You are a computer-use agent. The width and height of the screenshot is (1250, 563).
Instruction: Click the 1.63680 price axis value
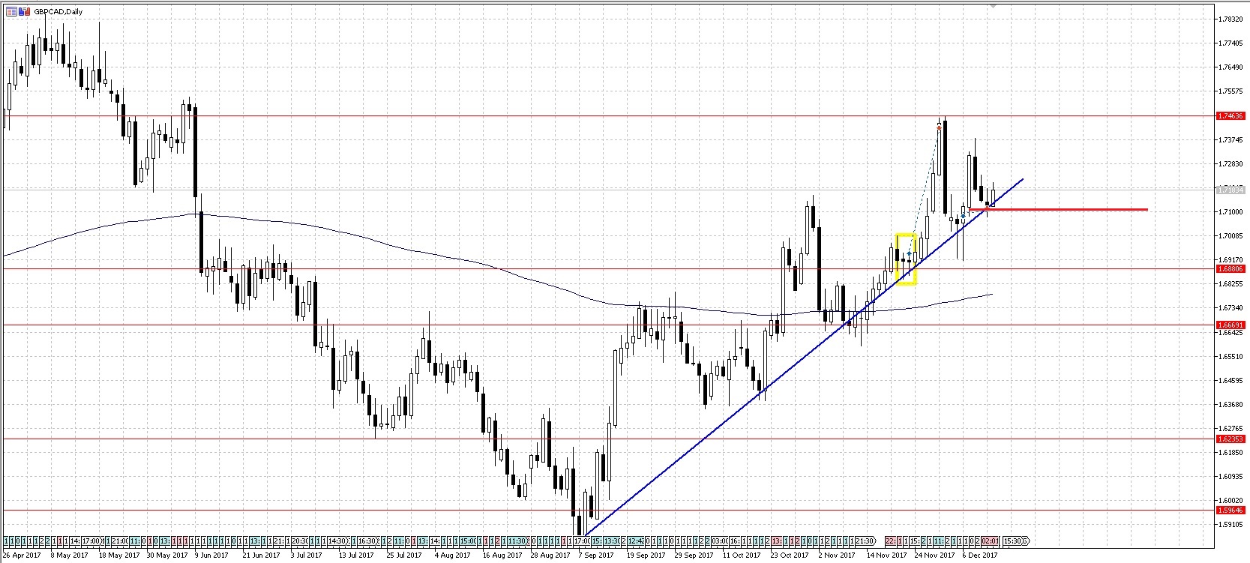(x=1231, y=405)
